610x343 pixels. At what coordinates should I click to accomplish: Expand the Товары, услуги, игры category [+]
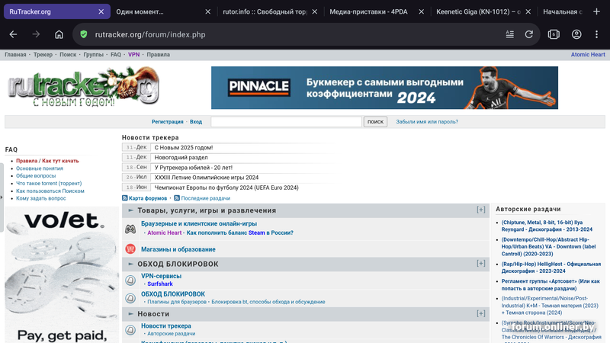pyautogui.click(x=481, y=210)
